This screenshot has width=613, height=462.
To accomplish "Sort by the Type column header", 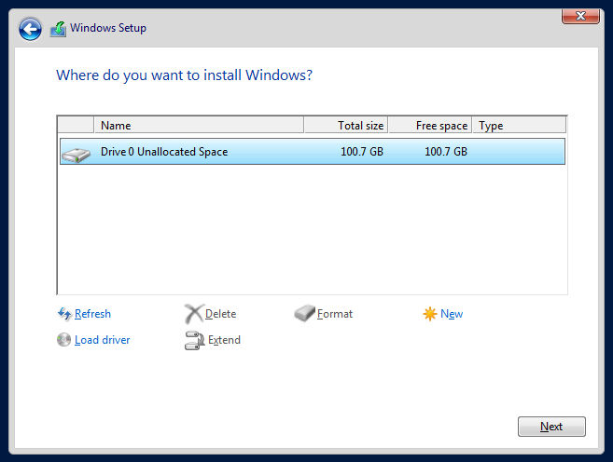I will pyautogui.click(x=519, y=125).
